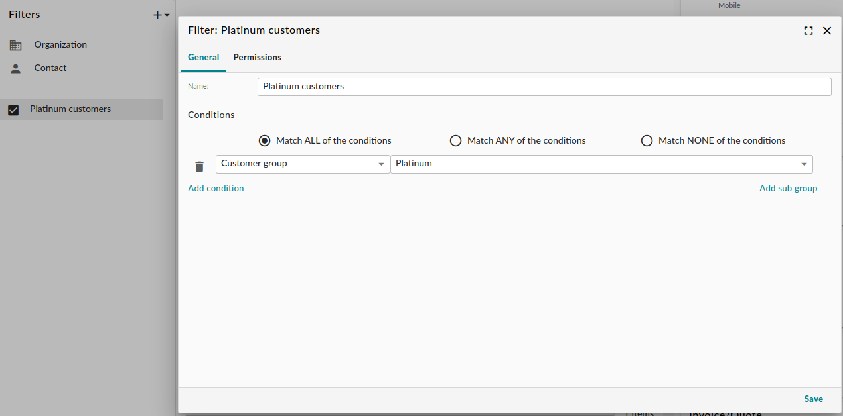843x416 pixels.
Task: Switch to the Permissions tab
Action: 258,58
